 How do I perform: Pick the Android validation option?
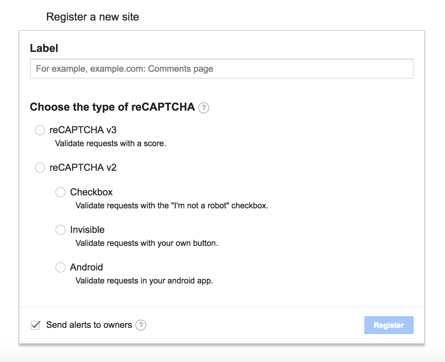(x=60, y=267)
